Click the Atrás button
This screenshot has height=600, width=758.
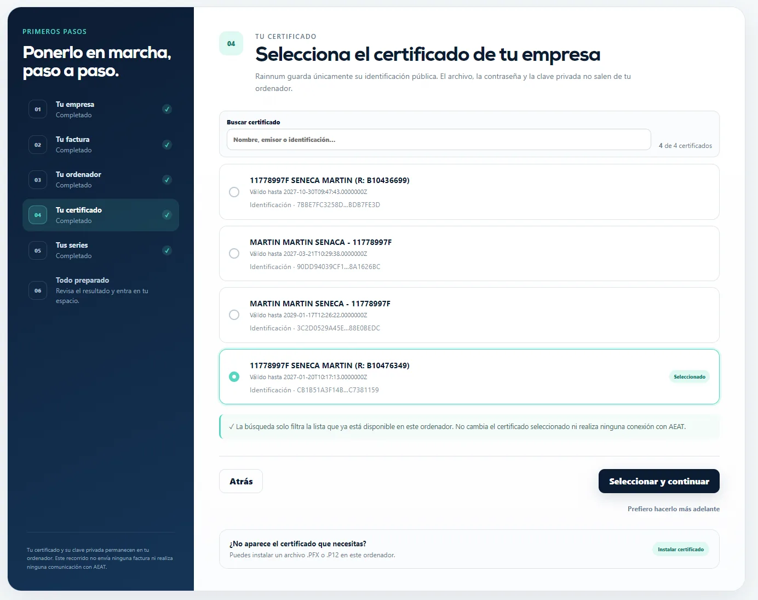(x=241, y=481)
